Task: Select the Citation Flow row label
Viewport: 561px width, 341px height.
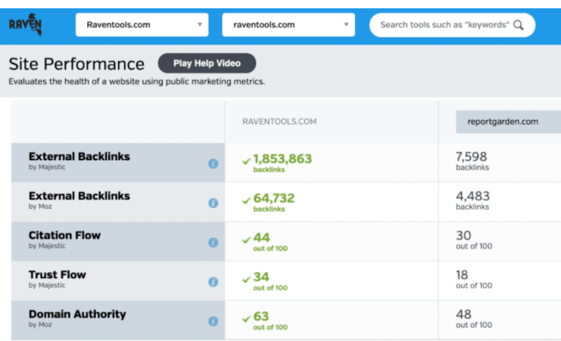Action: click(x=64, y=235)
